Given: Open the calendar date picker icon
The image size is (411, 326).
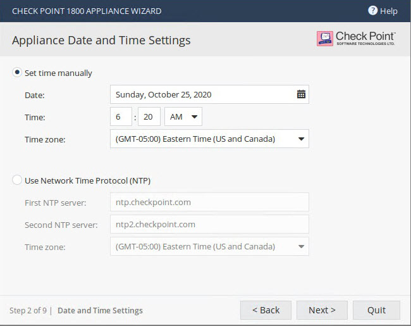Looking at the screenshot, I should pos(301,94).
